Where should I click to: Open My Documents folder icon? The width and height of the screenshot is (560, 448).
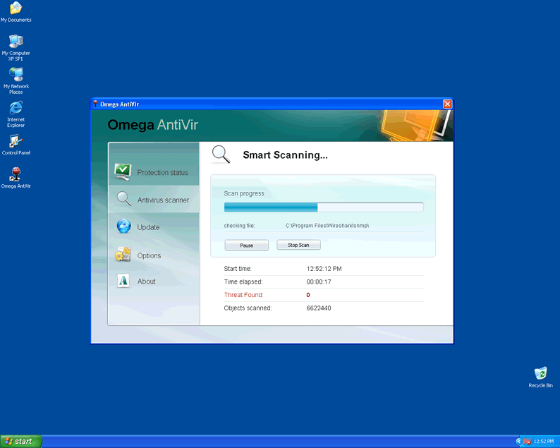(16, 8)
